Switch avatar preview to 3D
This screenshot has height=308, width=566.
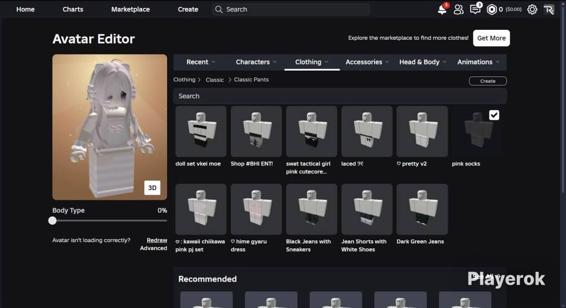[152, 188]
